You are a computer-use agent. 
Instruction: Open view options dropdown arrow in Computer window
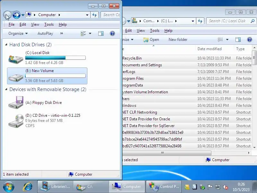click(x=90, y=33)
